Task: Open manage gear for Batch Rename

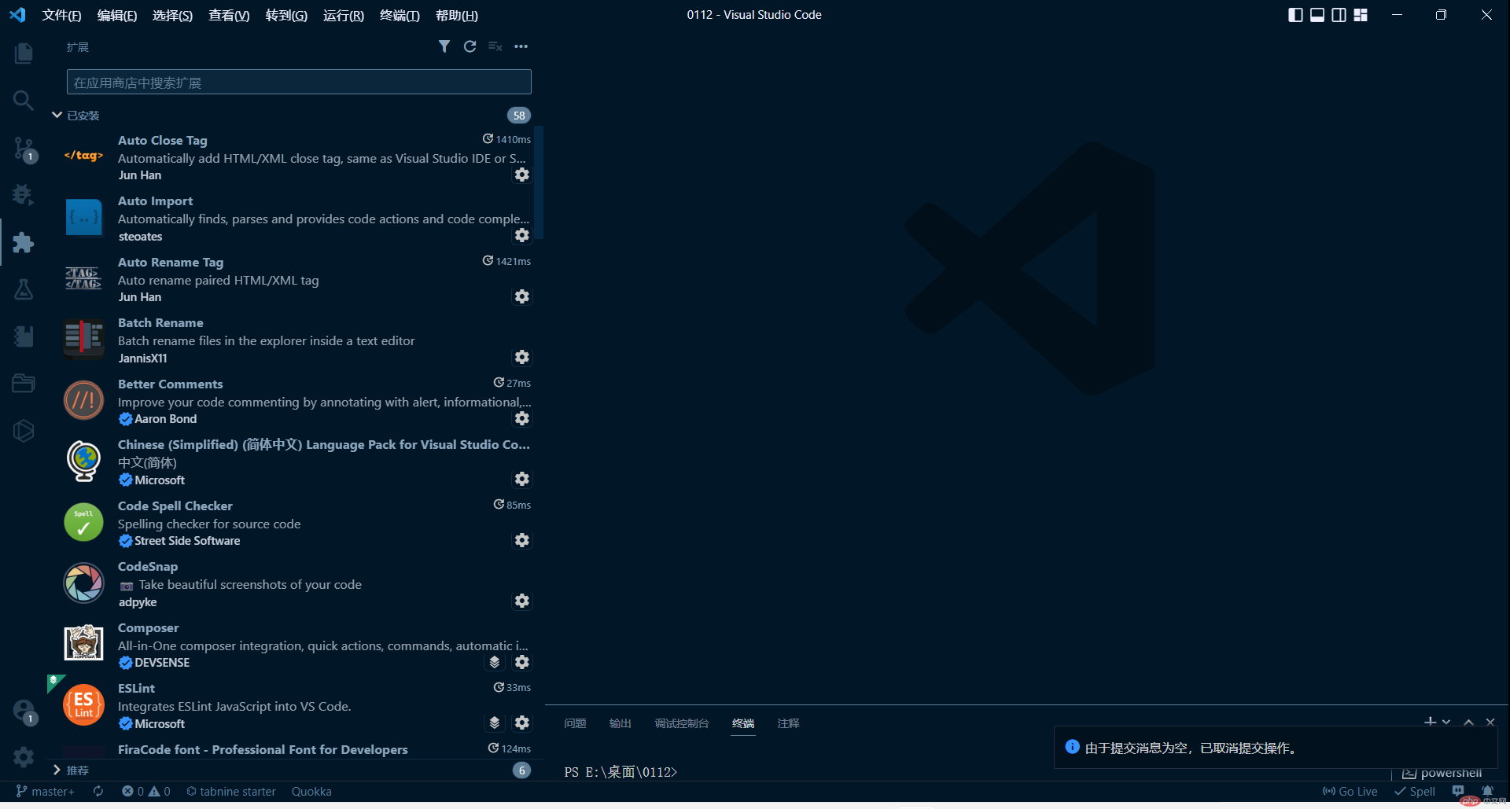Action: (522, 357)
